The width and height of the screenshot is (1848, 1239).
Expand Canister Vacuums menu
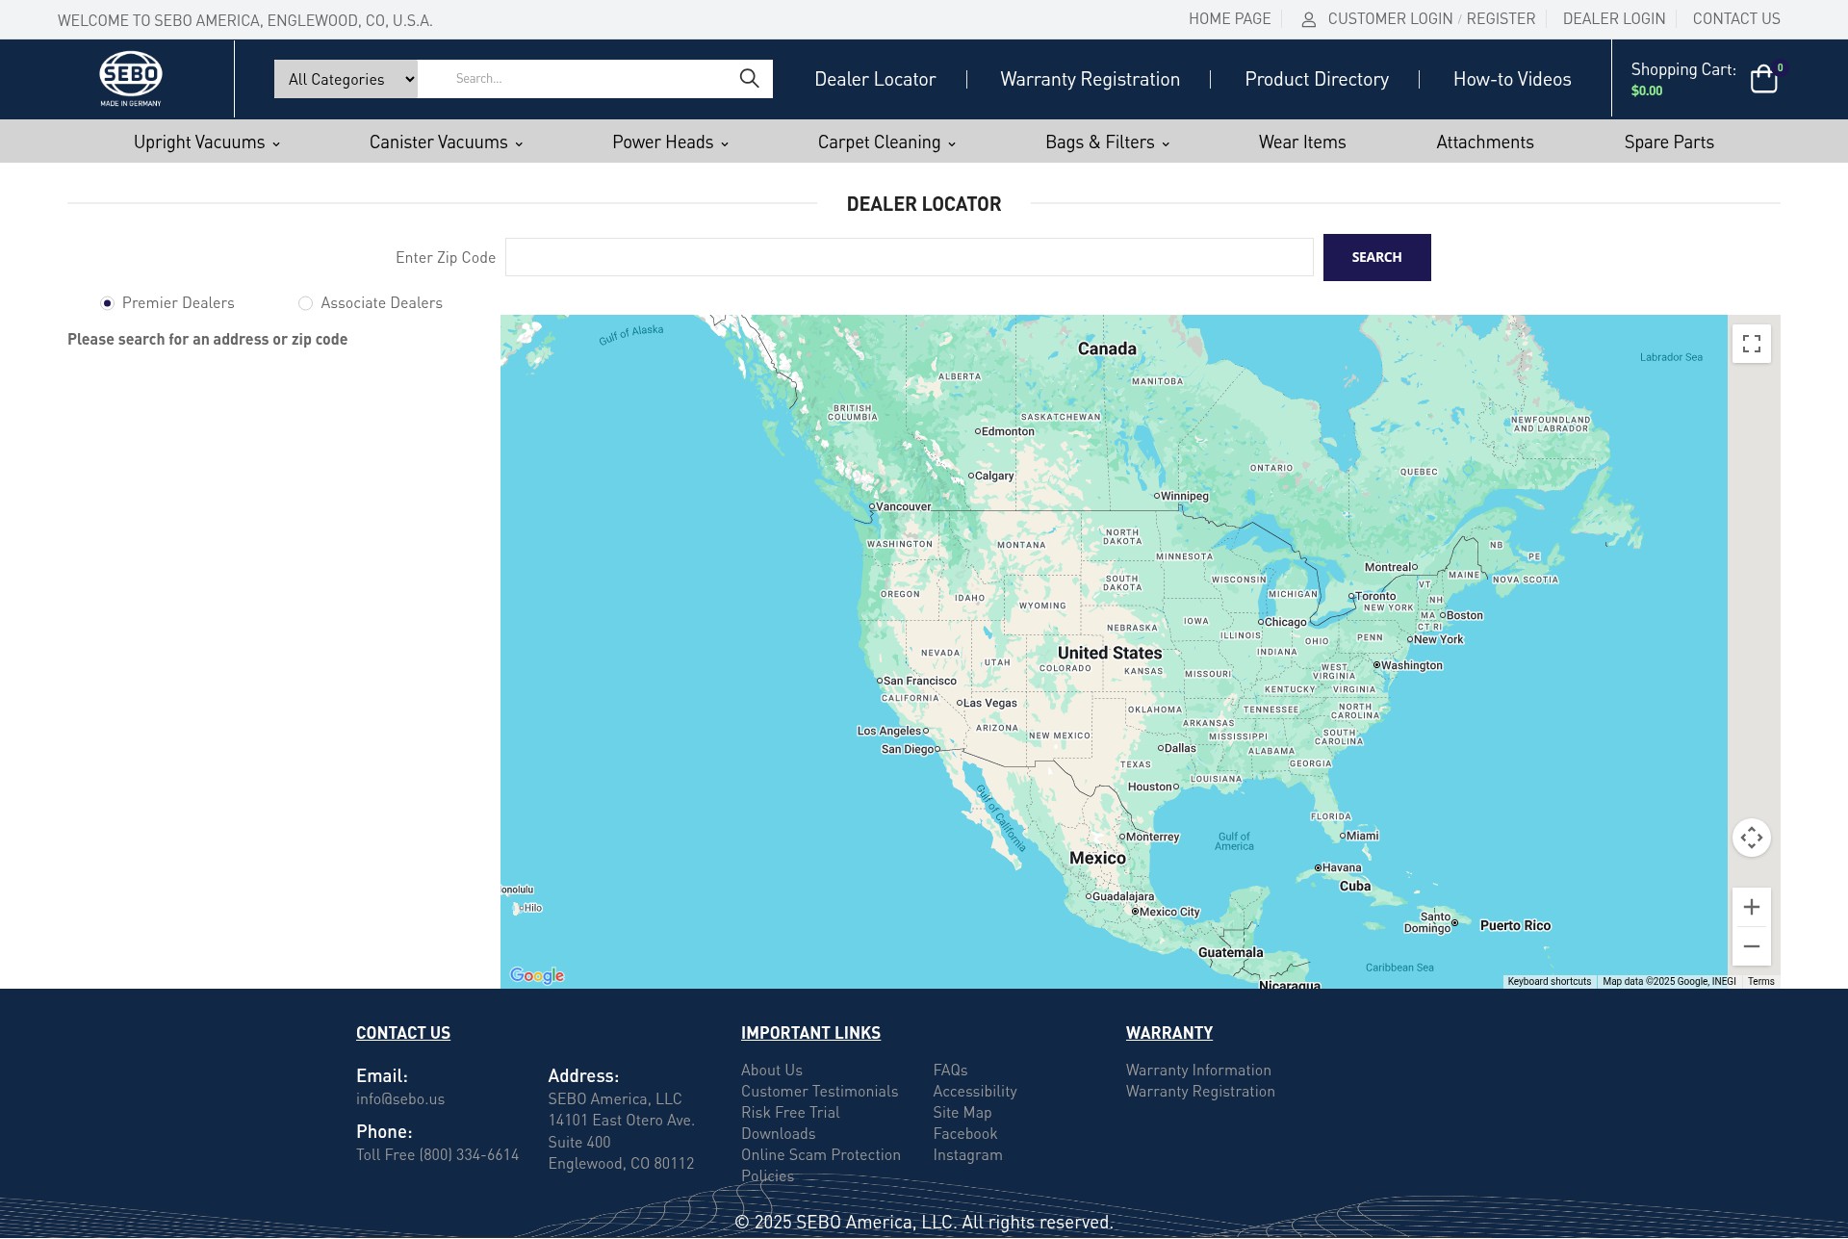coord(446,142)
